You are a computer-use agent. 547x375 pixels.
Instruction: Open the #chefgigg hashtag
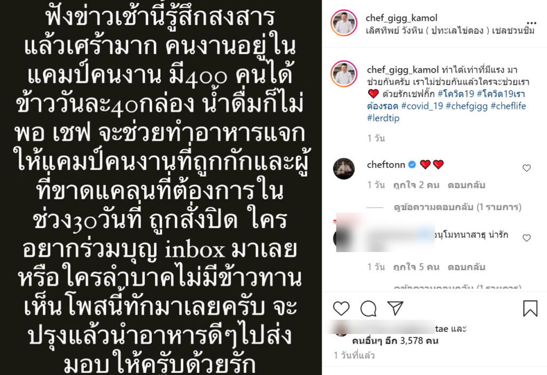(x=467, y=106)
